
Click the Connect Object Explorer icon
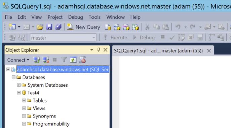[36, 60]
